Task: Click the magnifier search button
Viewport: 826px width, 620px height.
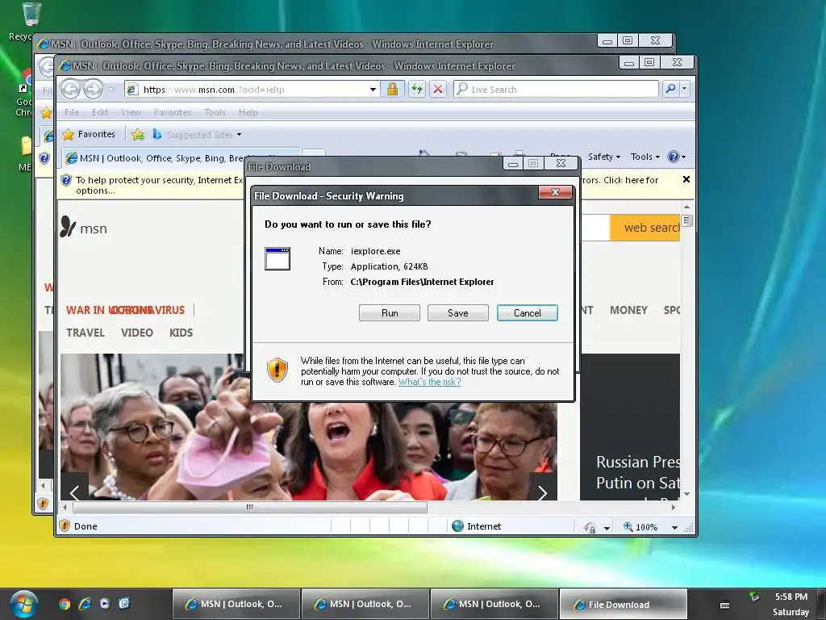Action: click(670, 89)
